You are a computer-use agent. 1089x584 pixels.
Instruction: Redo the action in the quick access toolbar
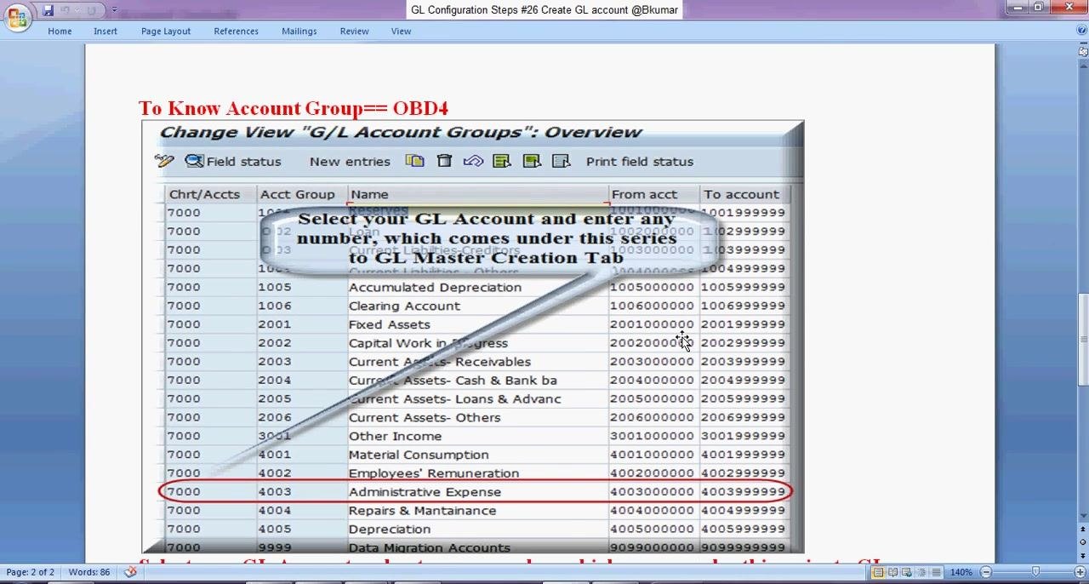(90, 10)
